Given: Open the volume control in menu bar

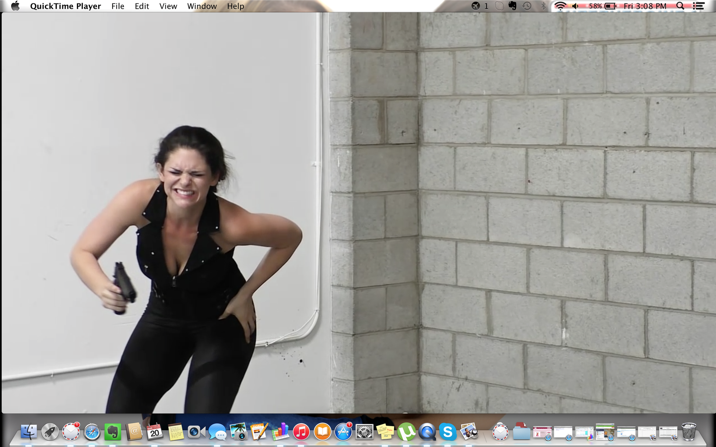Looking at the screenshot, I should pos(575,6).
